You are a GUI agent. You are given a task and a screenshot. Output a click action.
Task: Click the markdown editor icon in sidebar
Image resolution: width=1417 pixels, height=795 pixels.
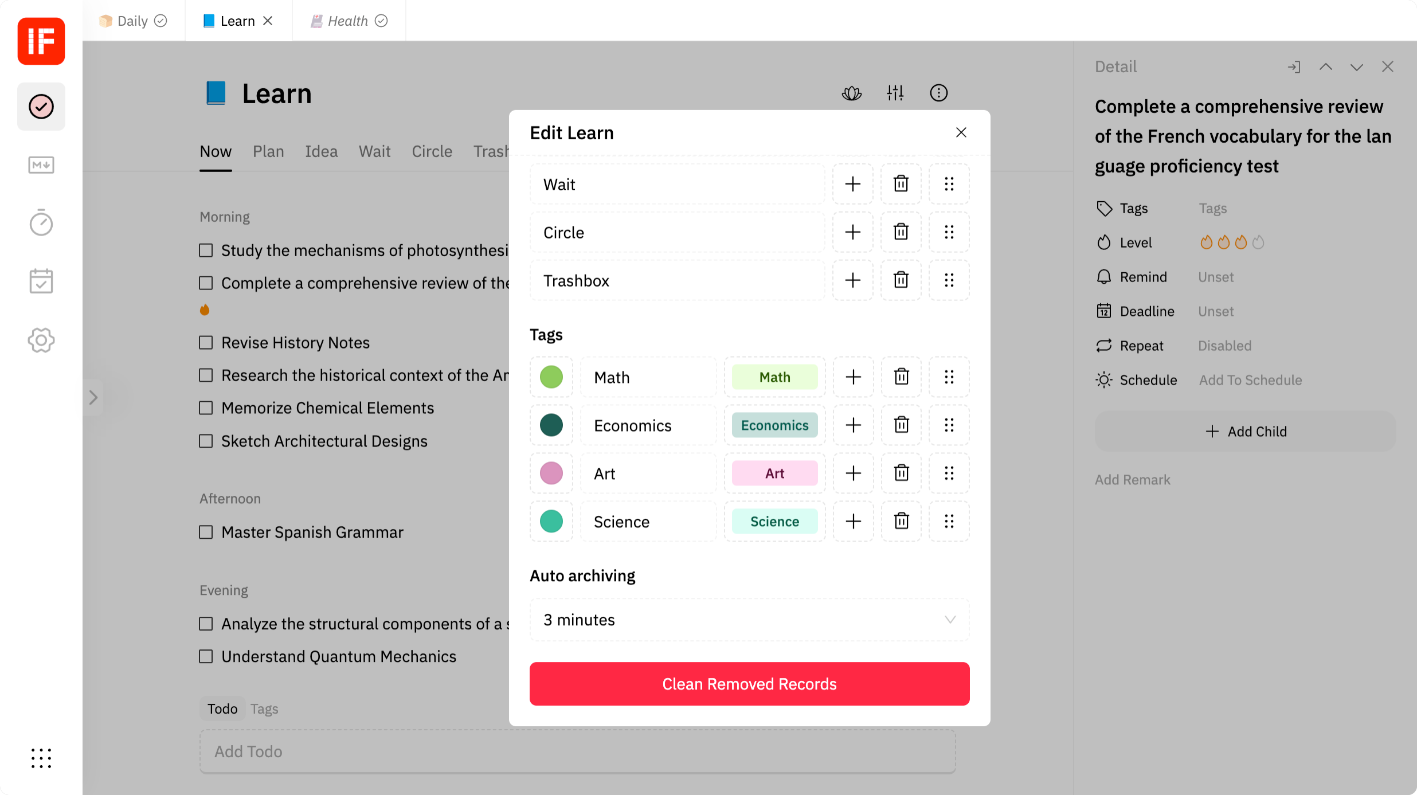[41, 165]
